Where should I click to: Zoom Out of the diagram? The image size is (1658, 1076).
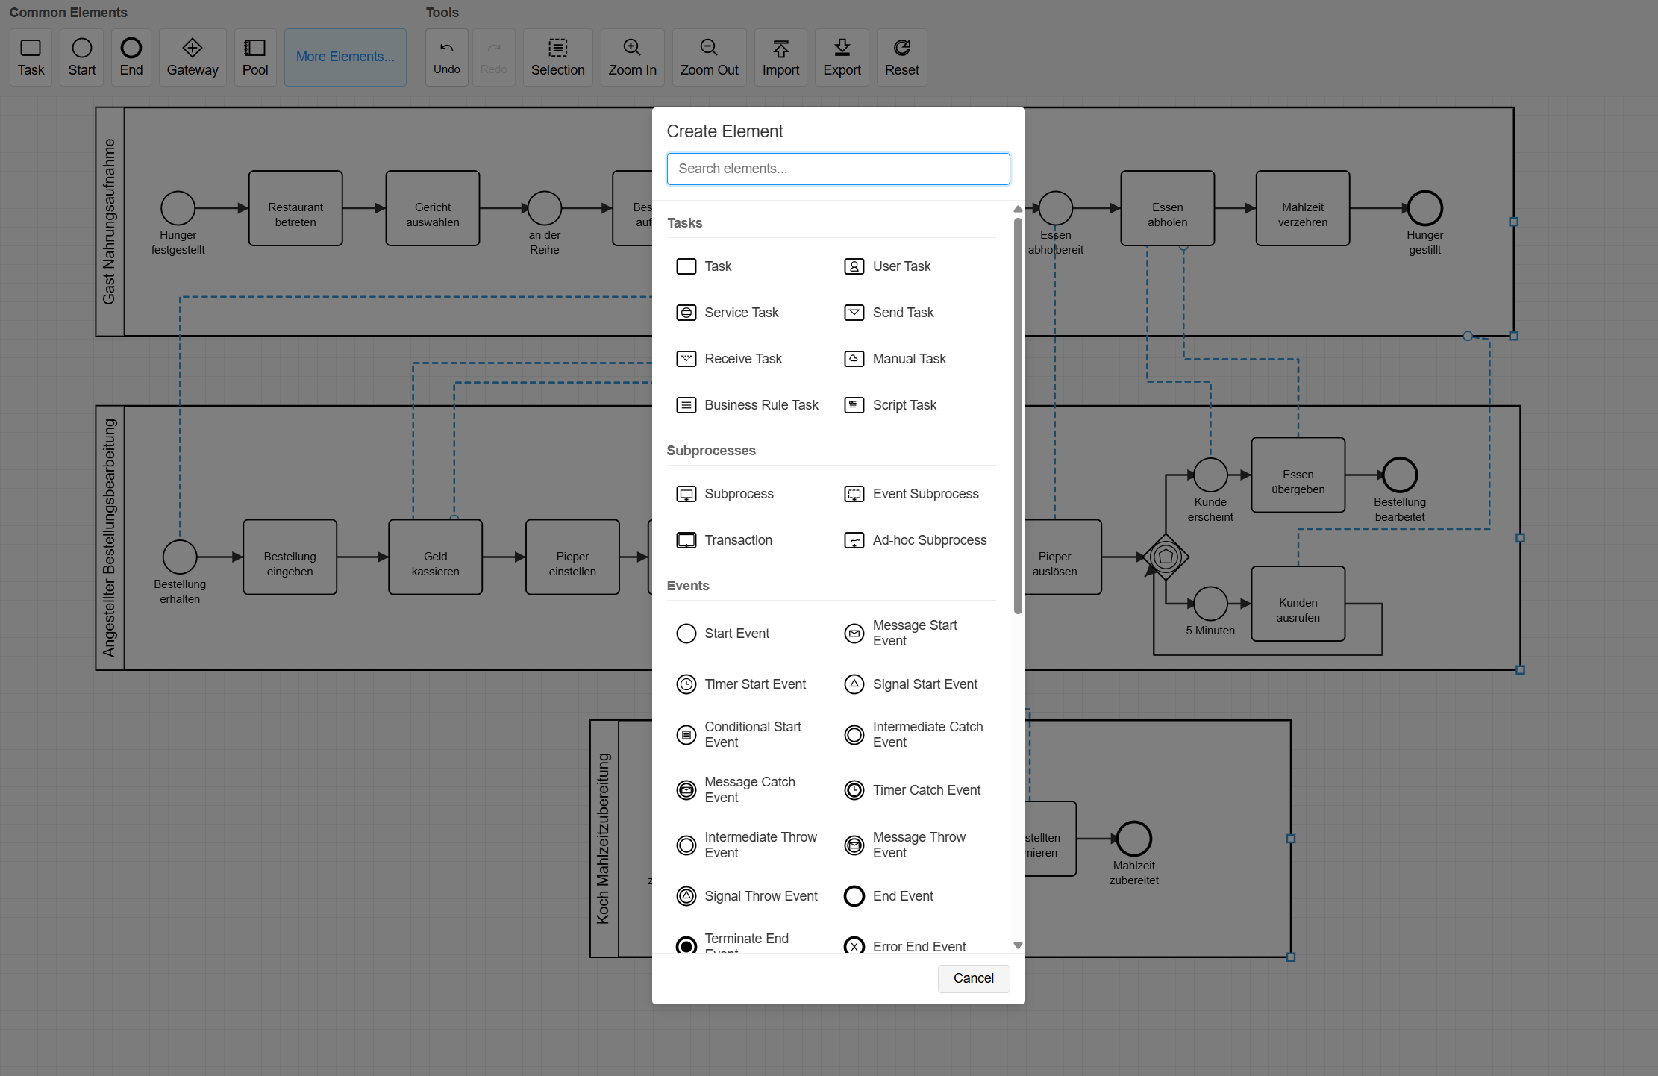point(710,57)
